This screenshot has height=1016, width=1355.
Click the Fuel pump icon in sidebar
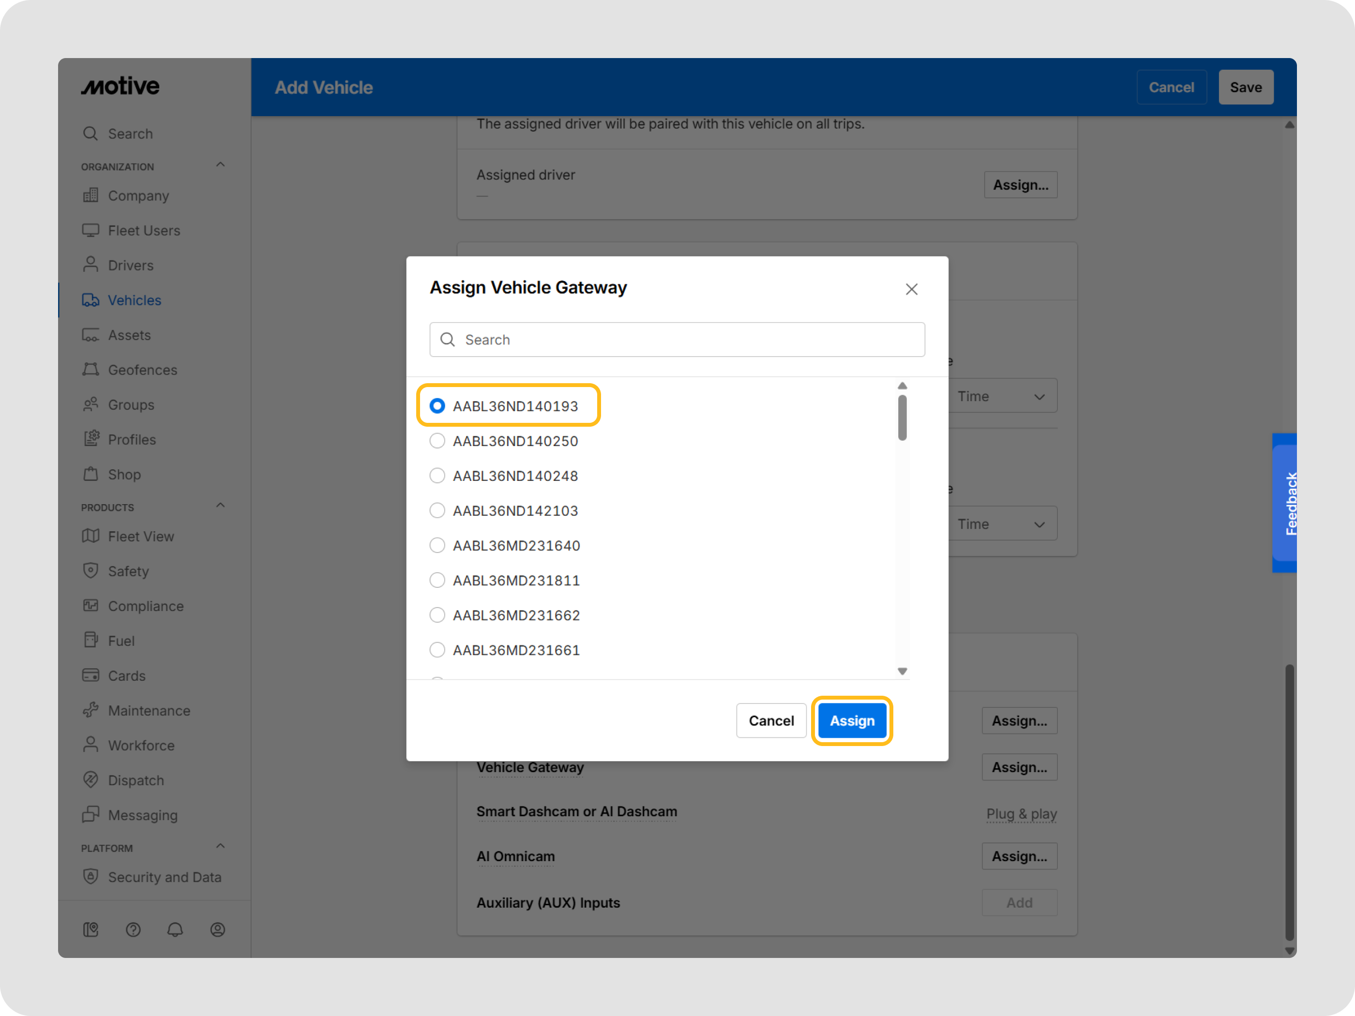[90, 641]
